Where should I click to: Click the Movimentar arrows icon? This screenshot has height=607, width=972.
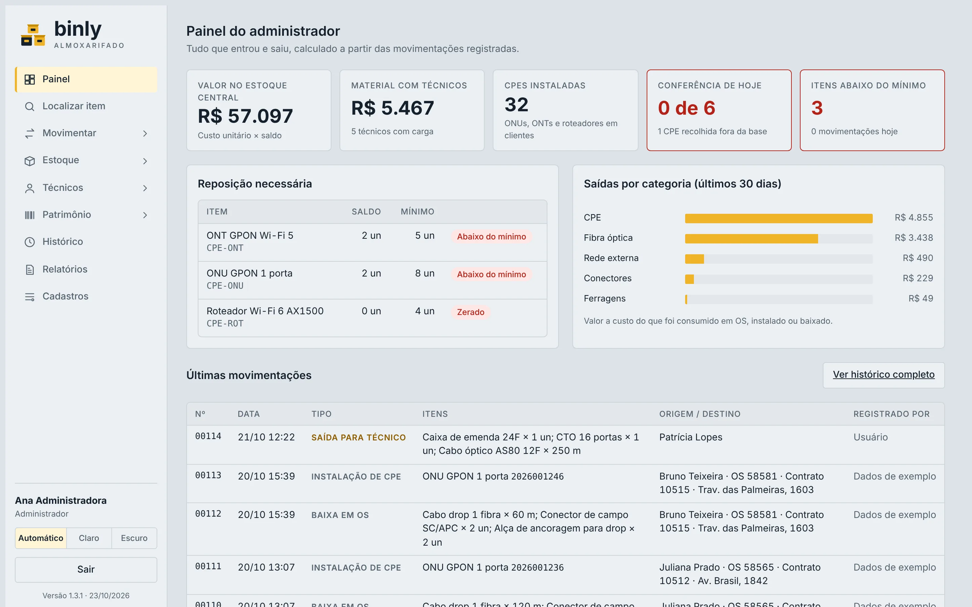pos(30,133)
